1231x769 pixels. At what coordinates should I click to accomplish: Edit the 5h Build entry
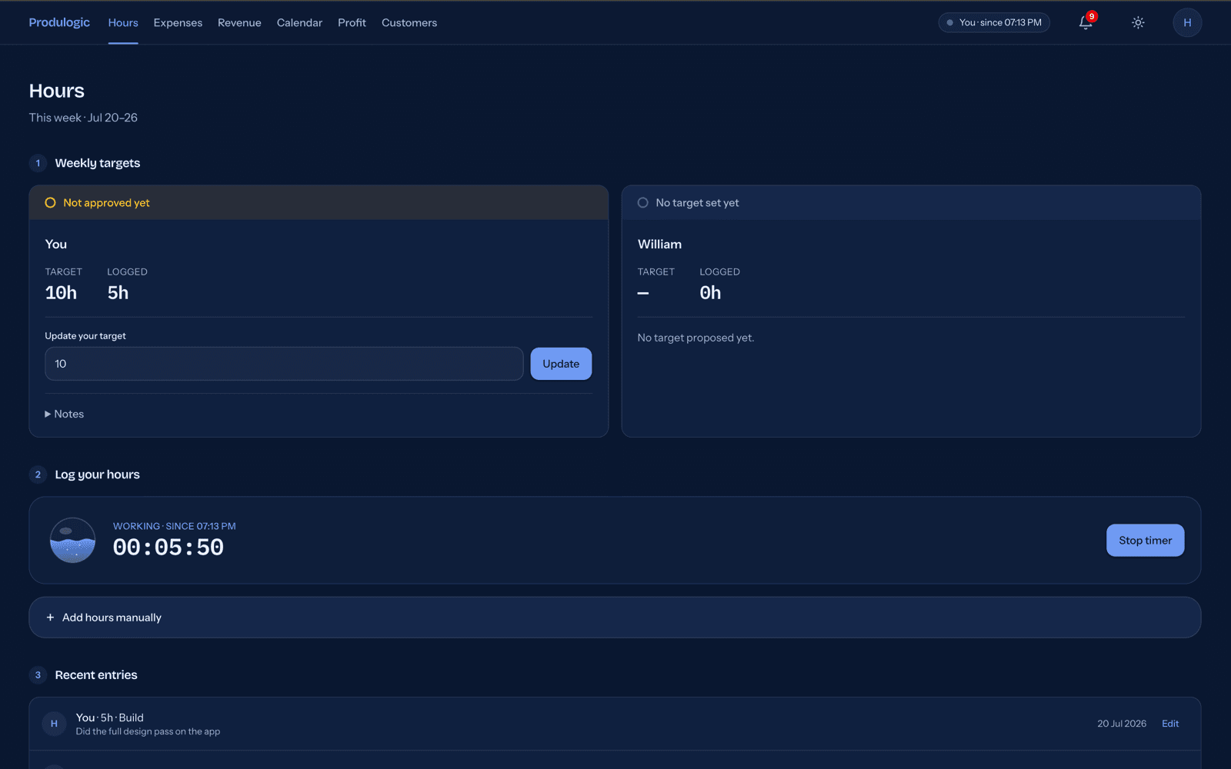tap(1170, 724)
